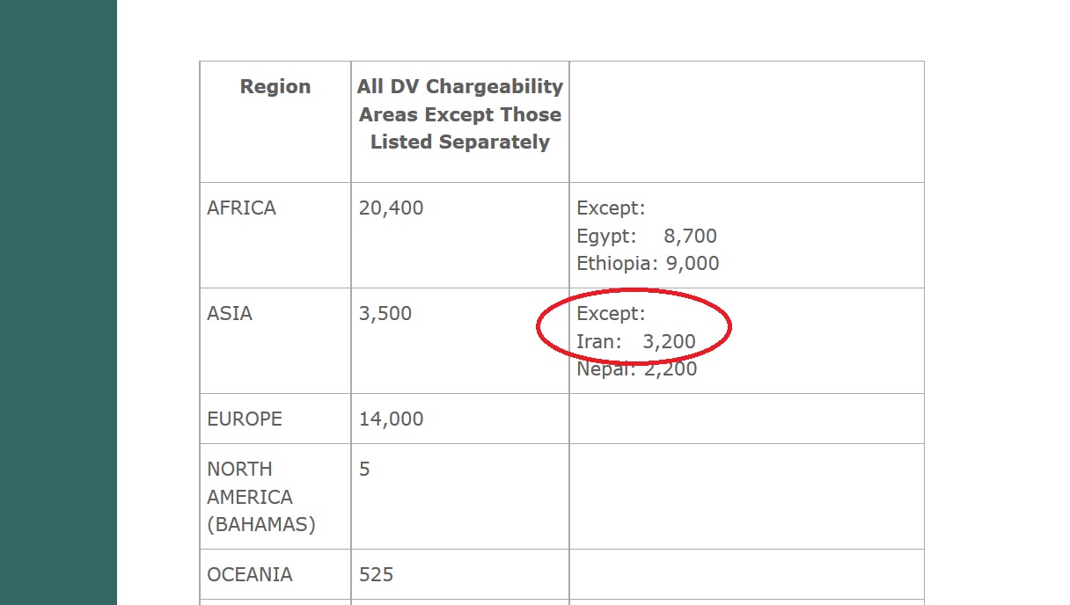
Task: Click the dark teal sidebar panel
Action: [x=58, y=302]
